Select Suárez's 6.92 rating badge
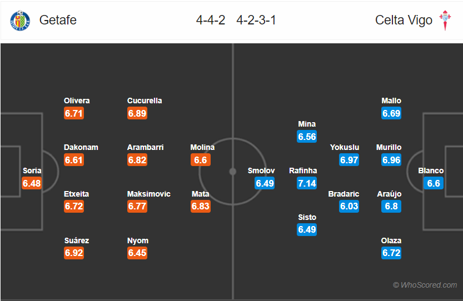Screen dimensions: 463x301 coord(74,253)
